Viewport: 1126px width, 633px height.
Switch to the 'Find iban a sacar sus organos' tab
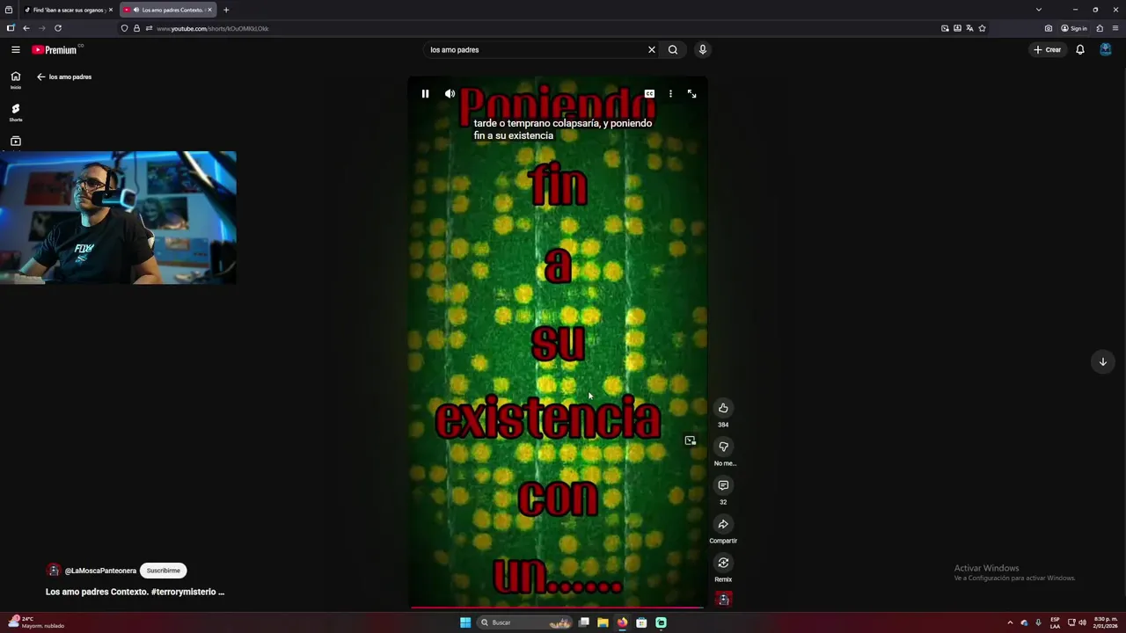pyautogui.click(x=69, y=10)
